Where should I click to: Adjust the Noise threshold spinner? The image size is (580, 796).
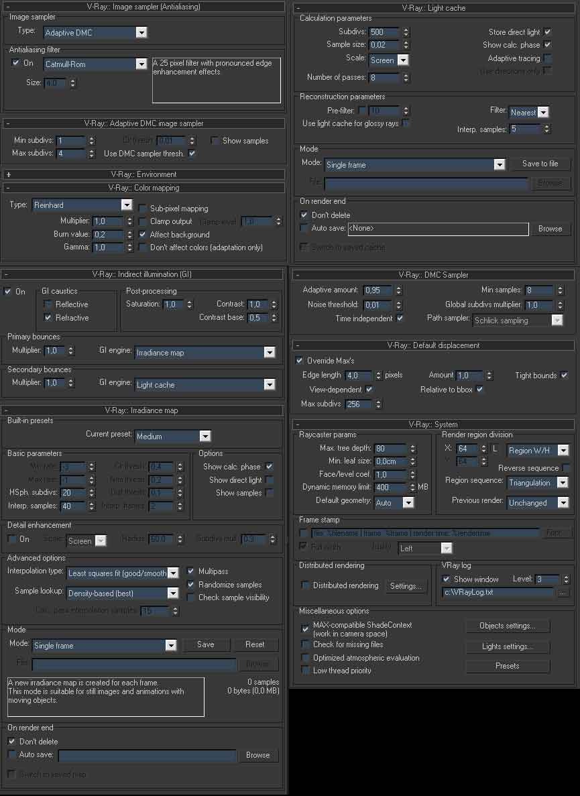point(399,305)
